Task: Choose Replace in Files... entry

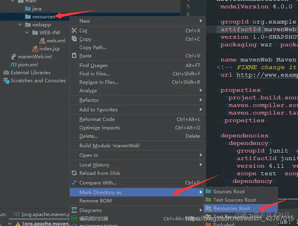Action: coord(137,82)
